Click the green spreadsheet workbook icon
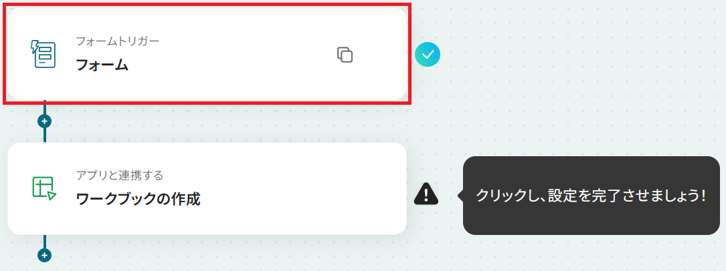This screenshot has width=726, height=271. tap(44, 188)
